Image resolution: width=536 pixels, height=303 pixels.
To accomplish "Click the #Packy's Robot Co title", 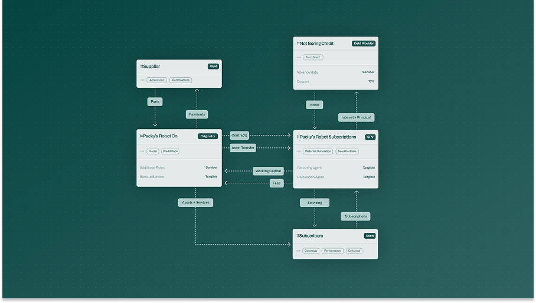I will (159, 136).
